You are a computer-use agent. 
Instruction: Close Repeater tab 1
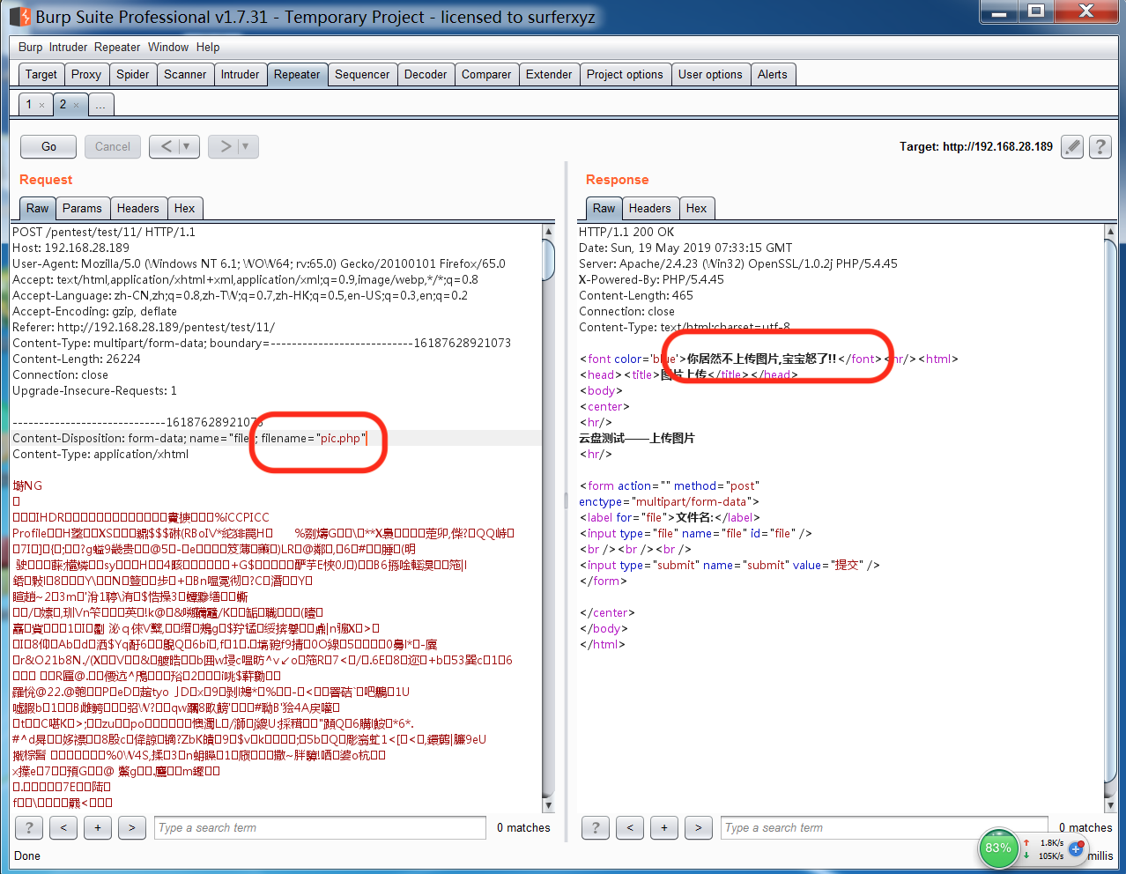tap(41, 105)
